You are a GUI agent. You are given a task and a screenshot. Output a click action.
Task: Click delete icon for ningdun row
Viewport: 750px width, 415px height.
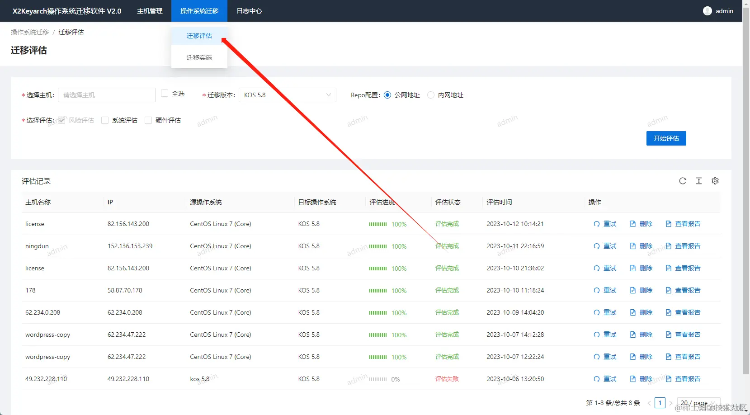click(x=633, y=246)
